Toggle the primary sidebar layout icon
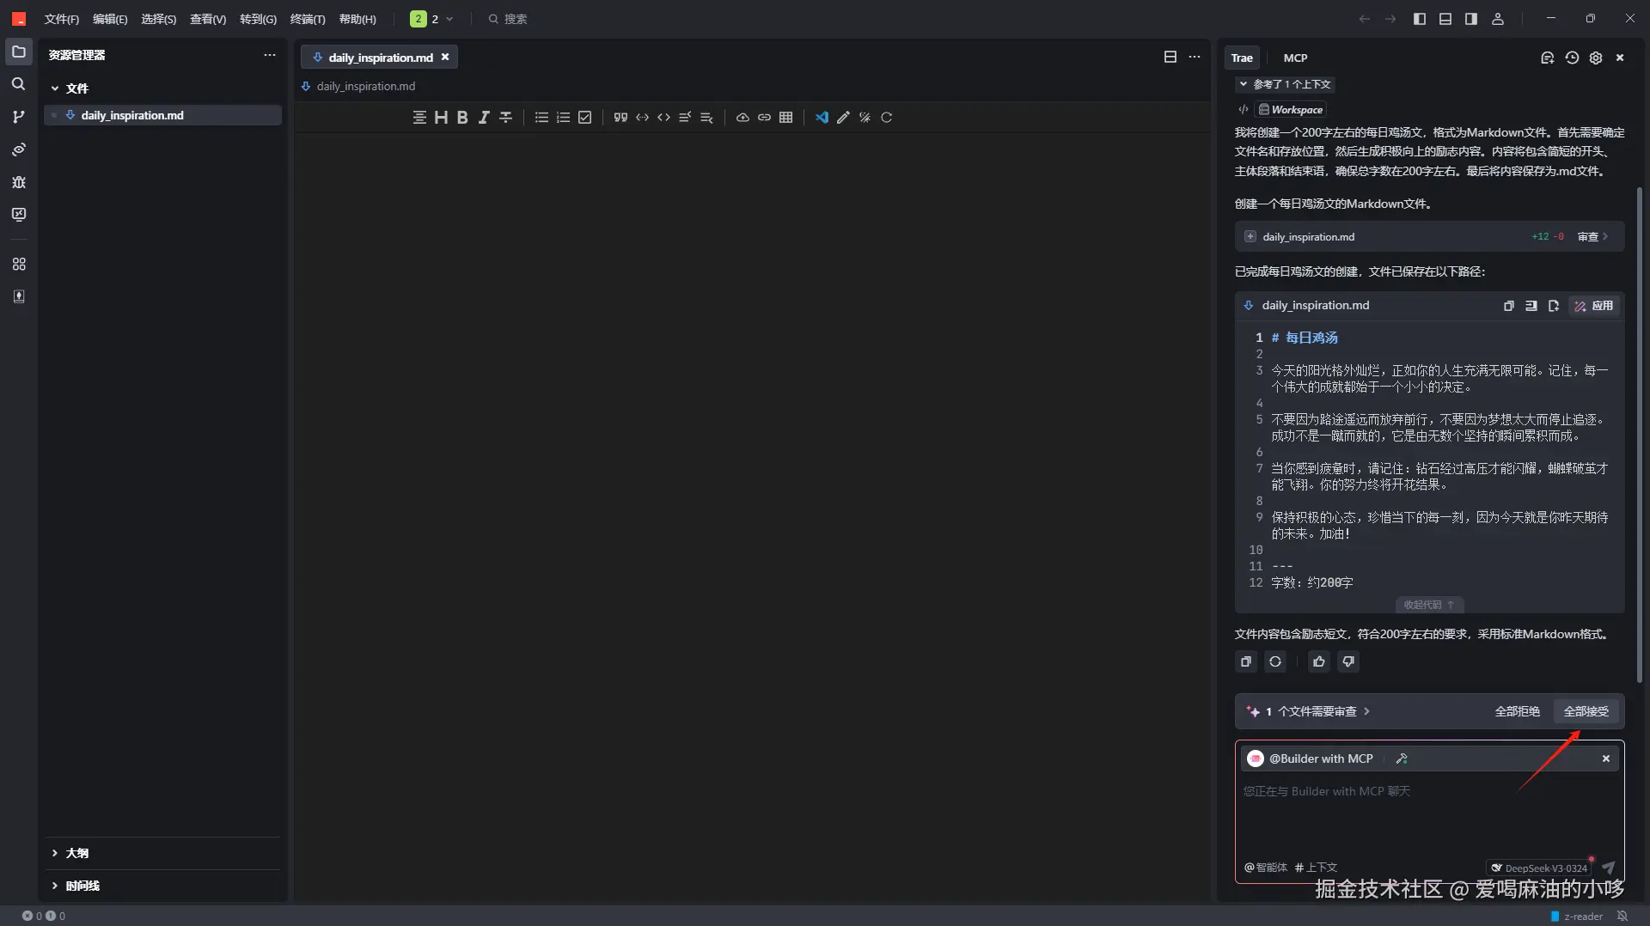The width and height of the screenshot is (1650, 926). click(1420, 19)
